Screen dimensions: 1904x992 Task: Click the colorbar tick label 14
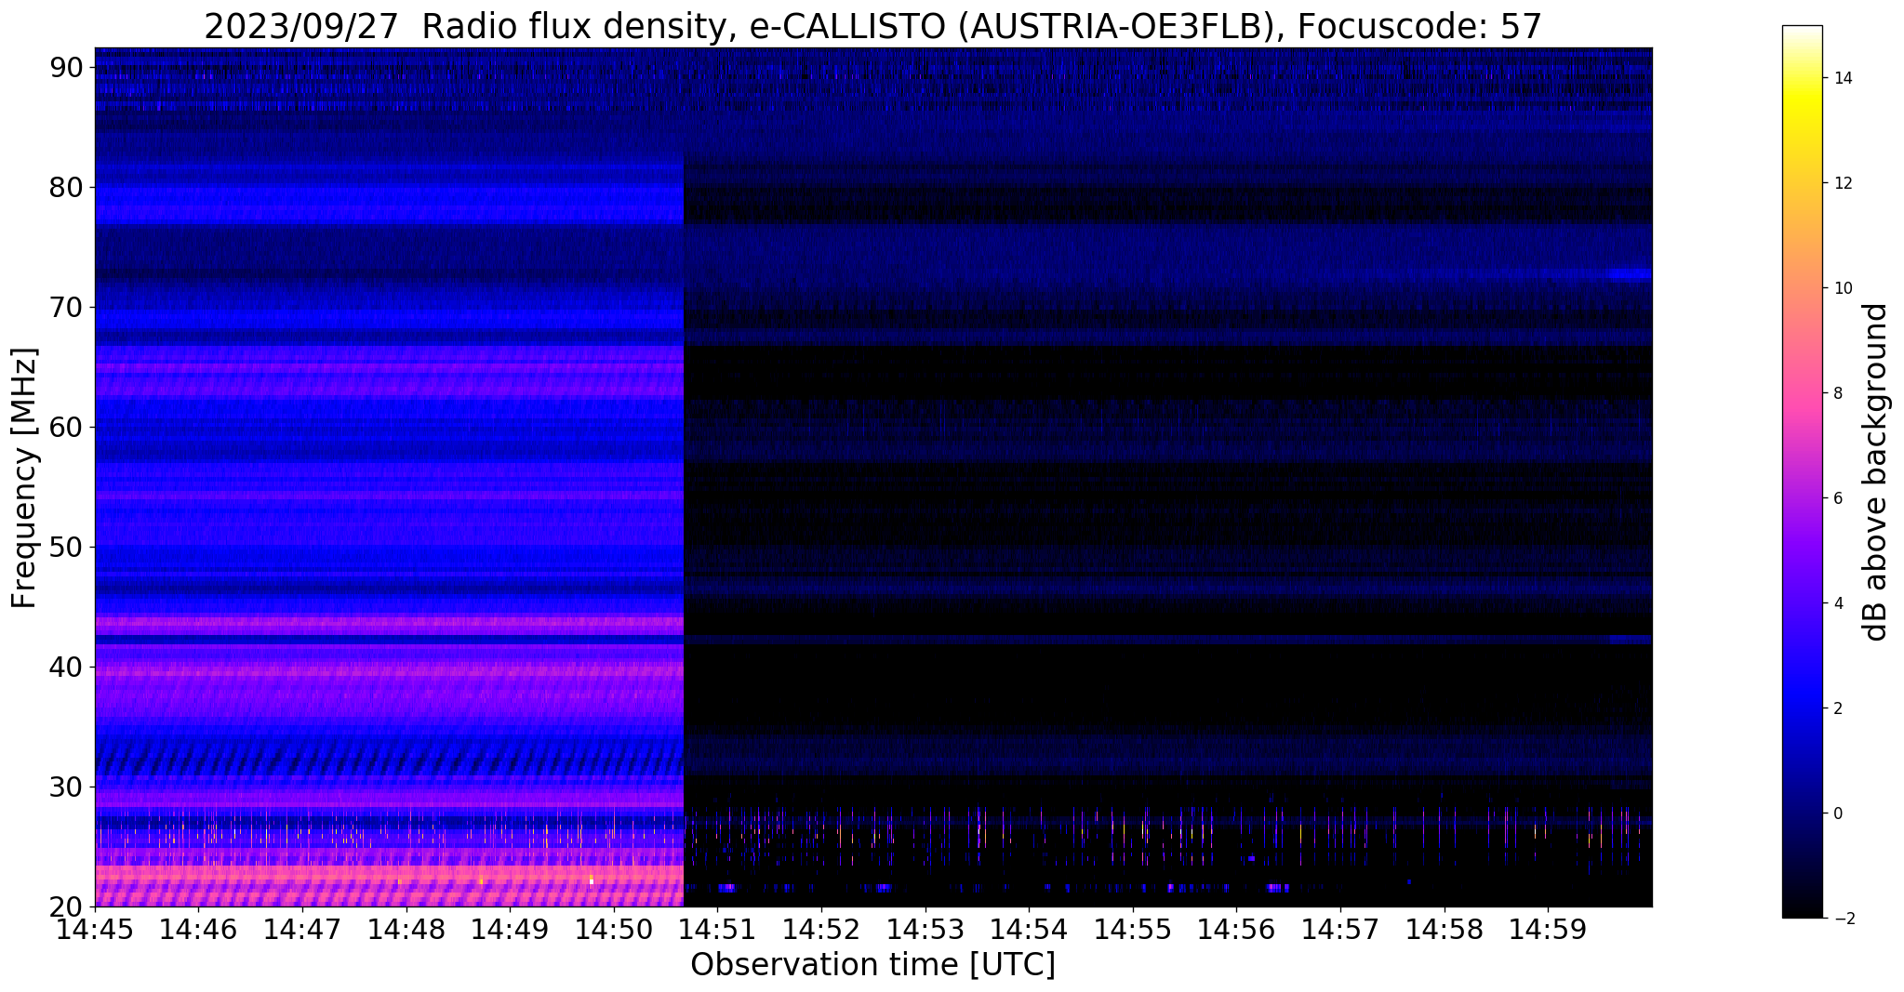click(x=1841, y=78)
